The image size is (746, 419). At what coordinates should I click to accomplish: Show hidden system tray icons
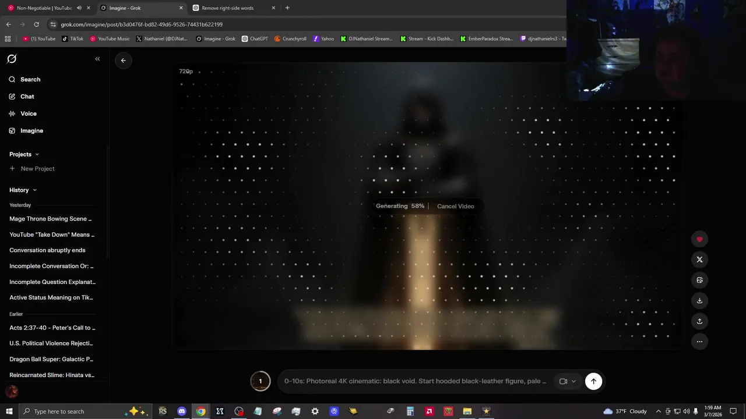[x=659, y=411]
